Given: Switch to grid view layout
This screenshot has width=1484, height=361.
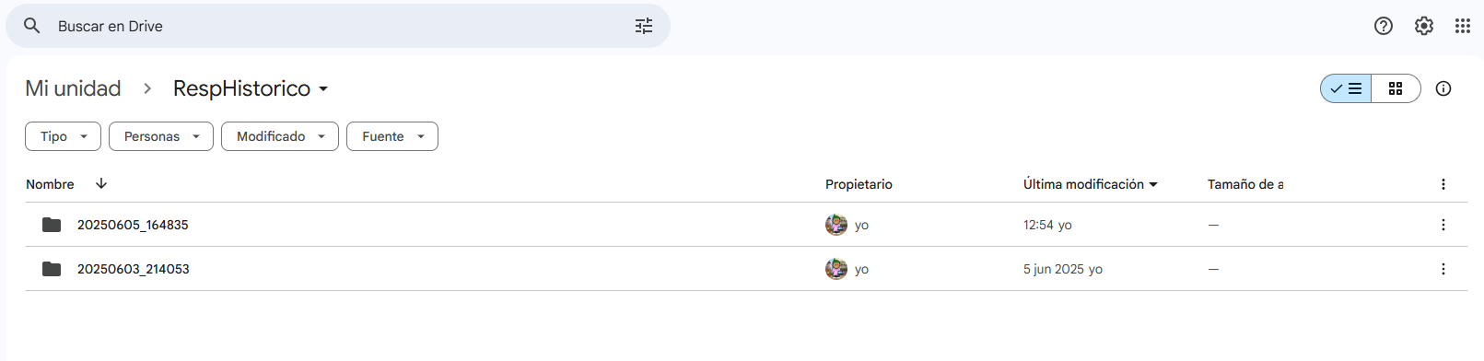Looking at the screenshot, I should click(x=1396, y=88).
